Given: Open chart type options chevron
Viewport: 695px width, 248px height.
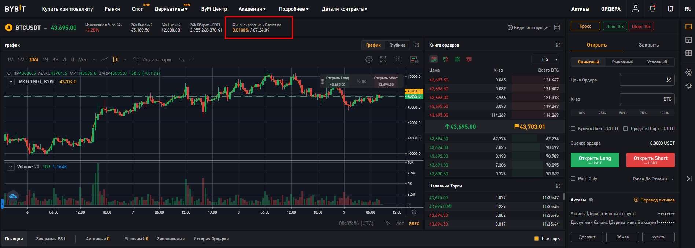Looking at the screenshot, I should [x=125, y=59].
